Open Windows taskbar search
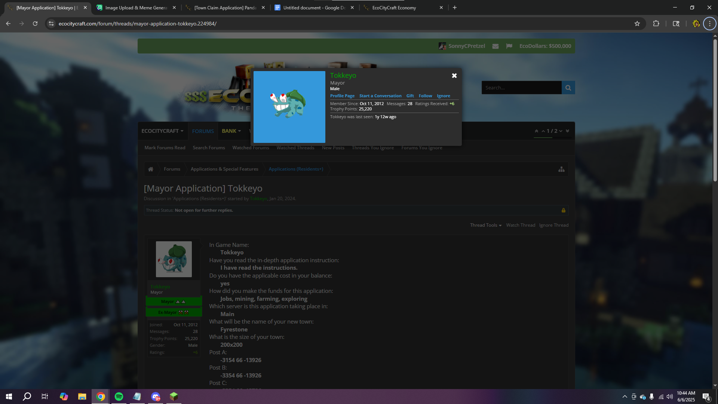The width and height of the screenshot is (718, 404). [x=27, y=397]
